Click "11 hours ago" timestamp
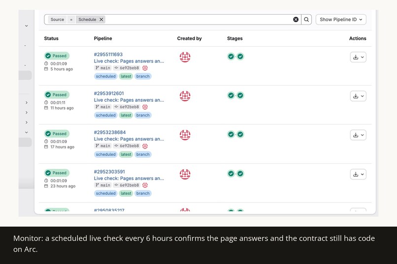Viewport: 397px width, 264px height. 62,108
